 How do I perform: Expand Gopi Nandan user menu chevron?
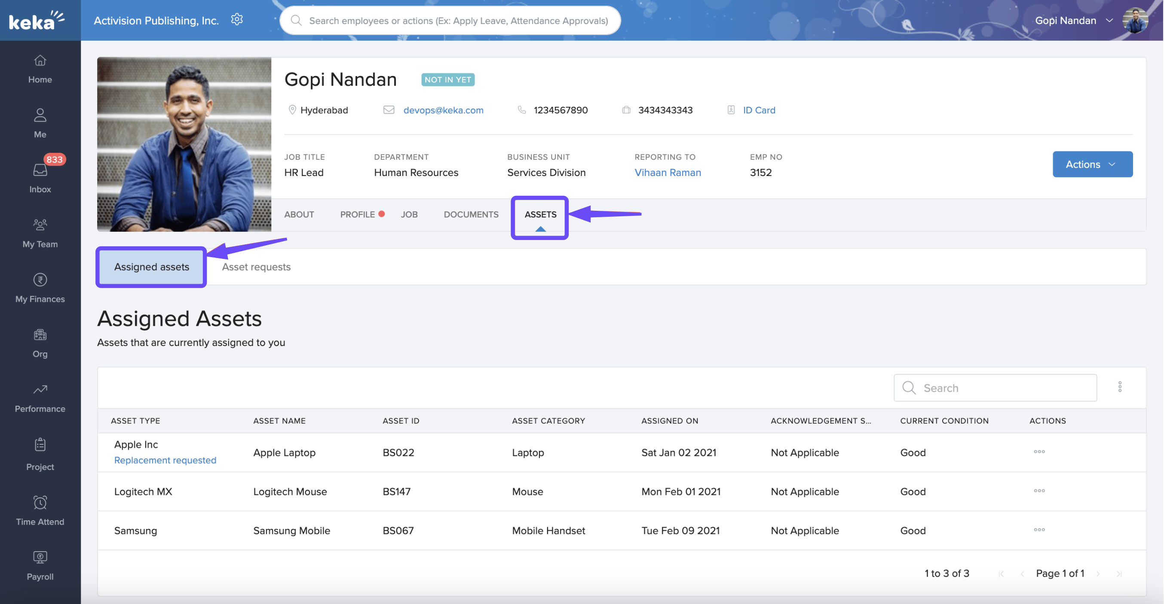click(x=1109, y=20)
